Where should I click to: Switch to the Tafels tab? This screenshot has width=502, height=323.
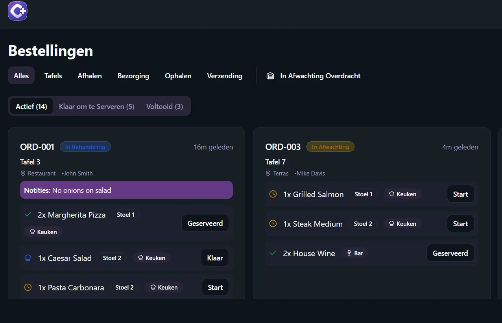(x=53, y=76)
